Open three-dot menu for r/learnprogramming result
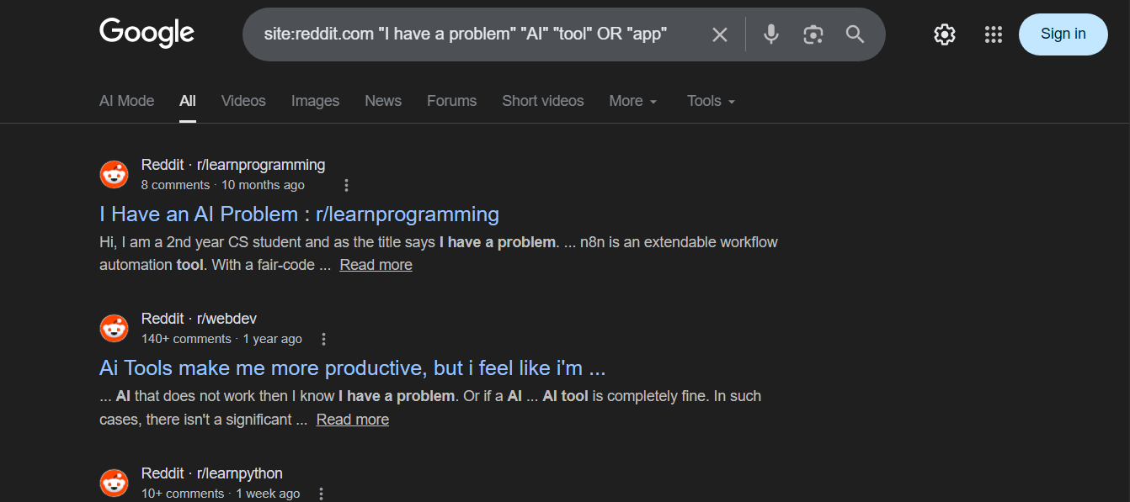 click(346, 185)
